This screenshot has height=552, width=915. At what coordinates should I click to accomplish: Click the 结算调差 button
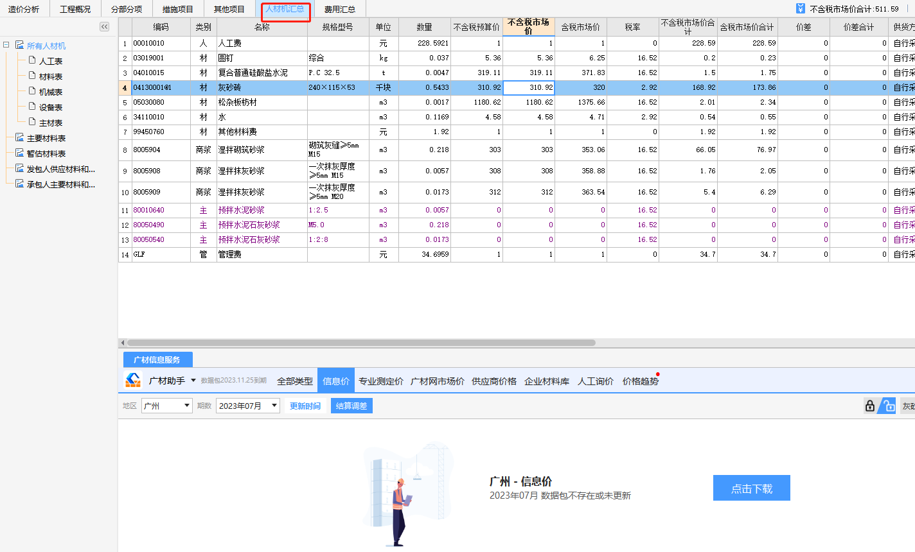351,406
